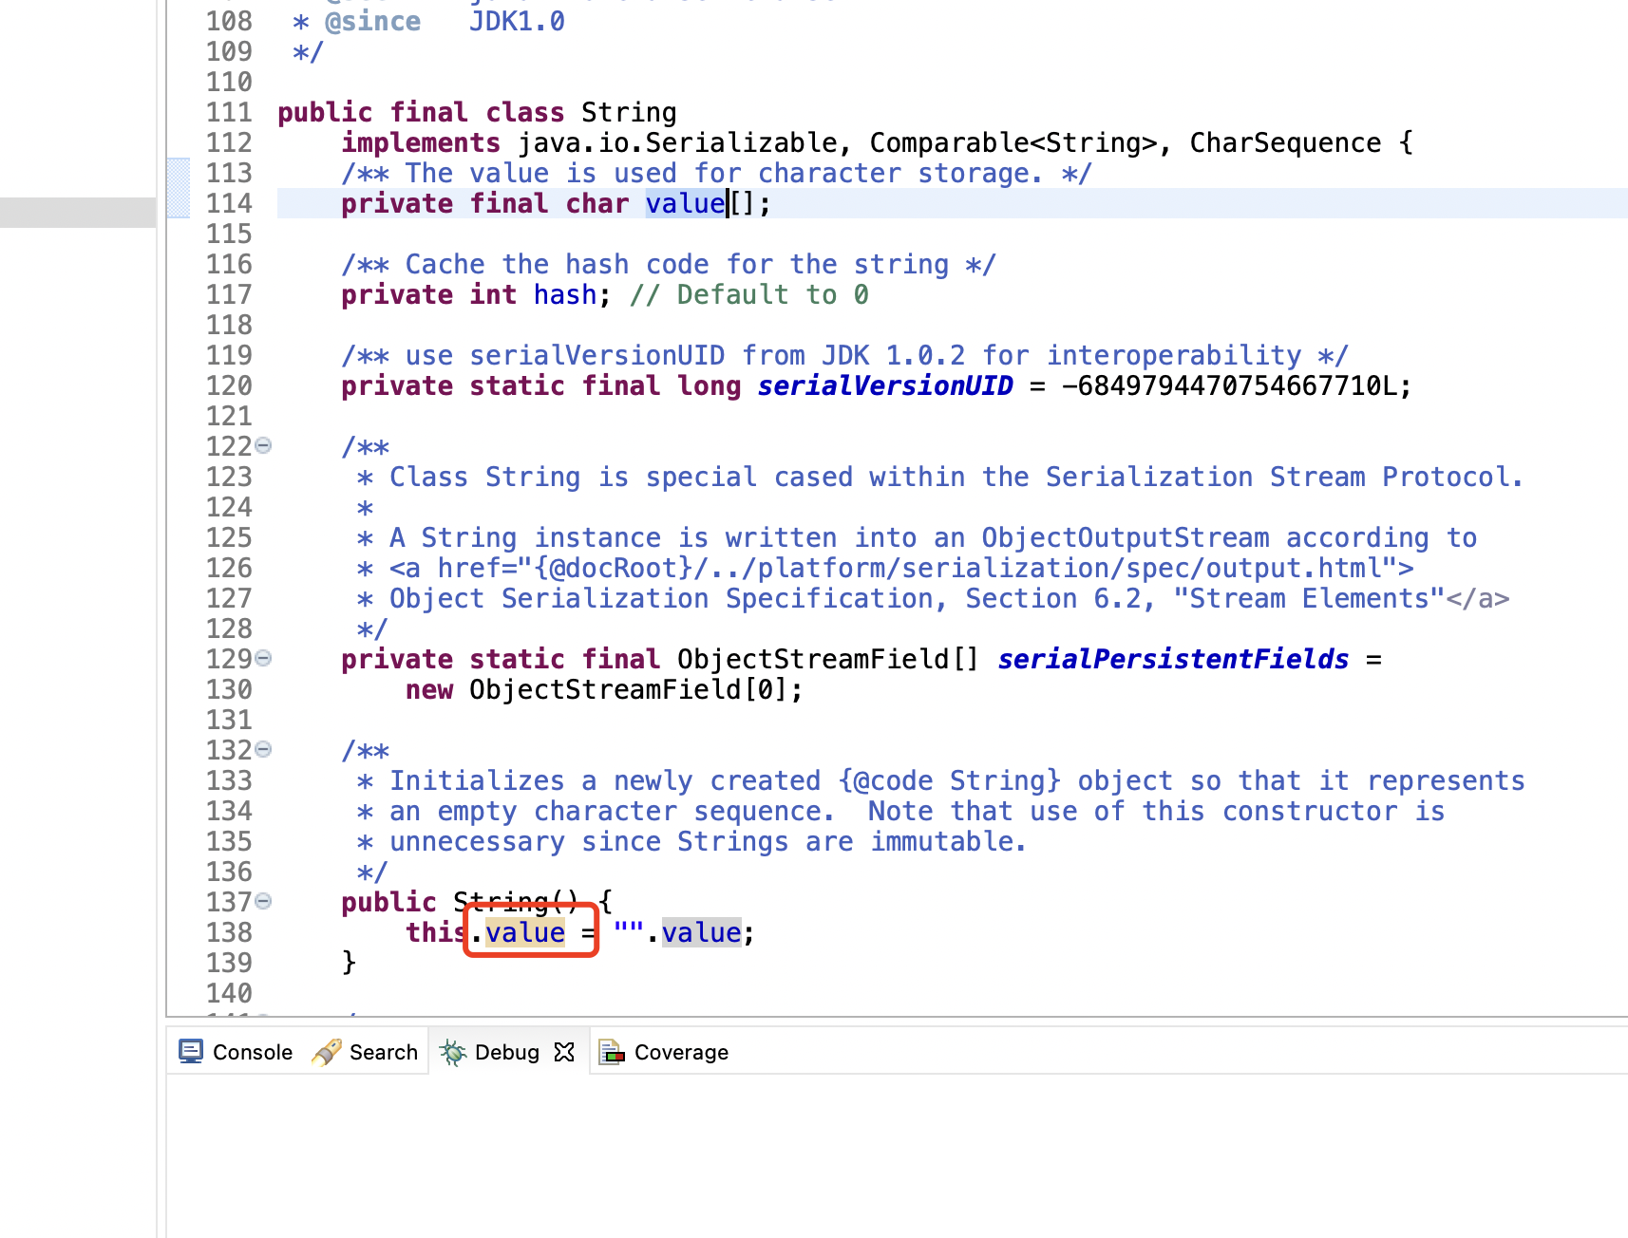Place cursor on serialVersionUID field name
Viewport: 1628px width, 1238px height.
[x=884, y=385]
